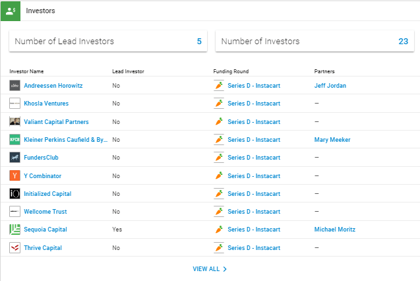Open partner Mary Meeker's profile

(x=332, y=140)
